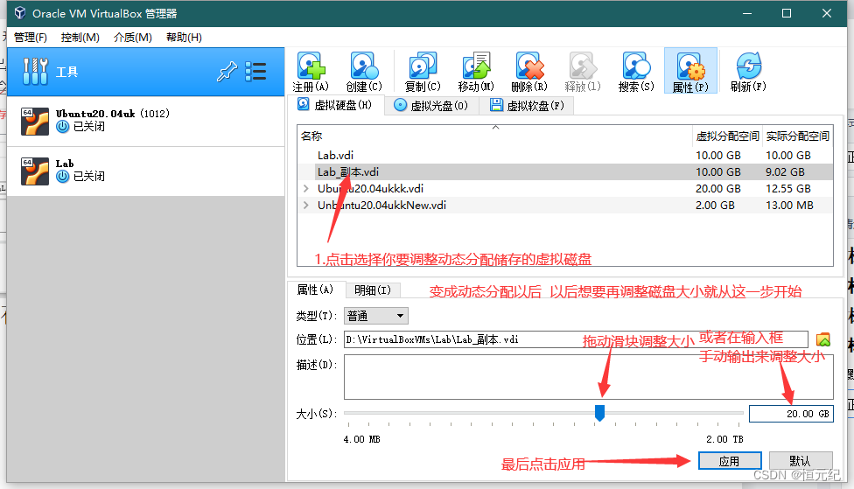854x489 pixels.
Task: Click the VirtualBox cube icon in the title bar
Action: (20, 13)
